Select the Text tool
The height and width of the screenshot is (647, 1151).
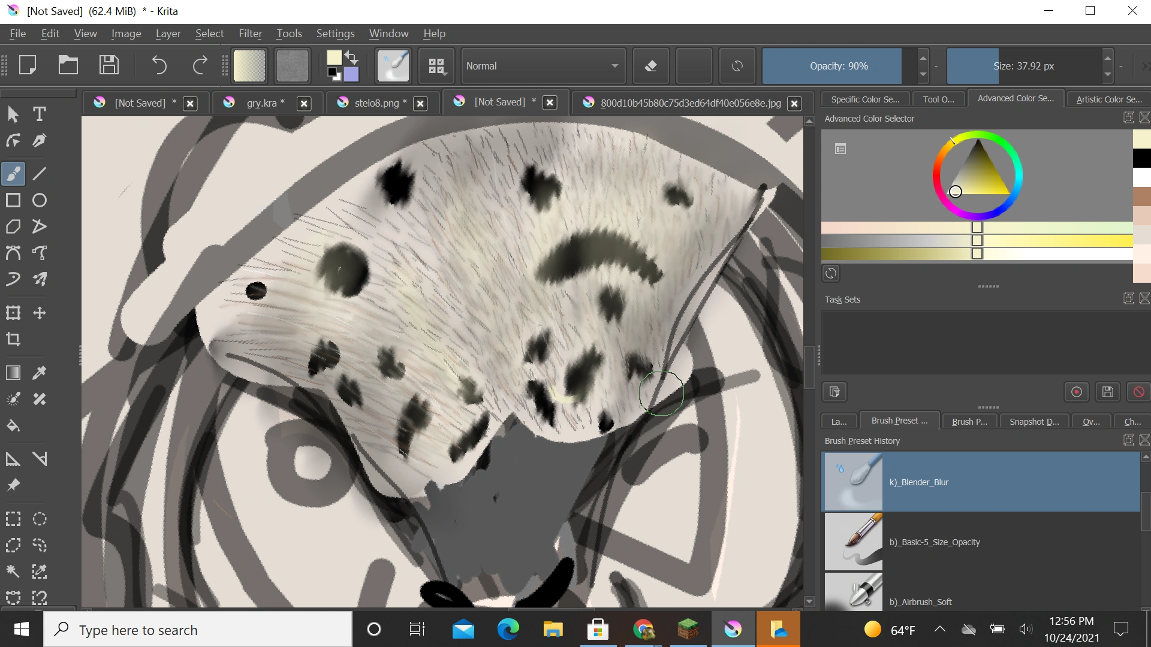(x=40, y=114)
